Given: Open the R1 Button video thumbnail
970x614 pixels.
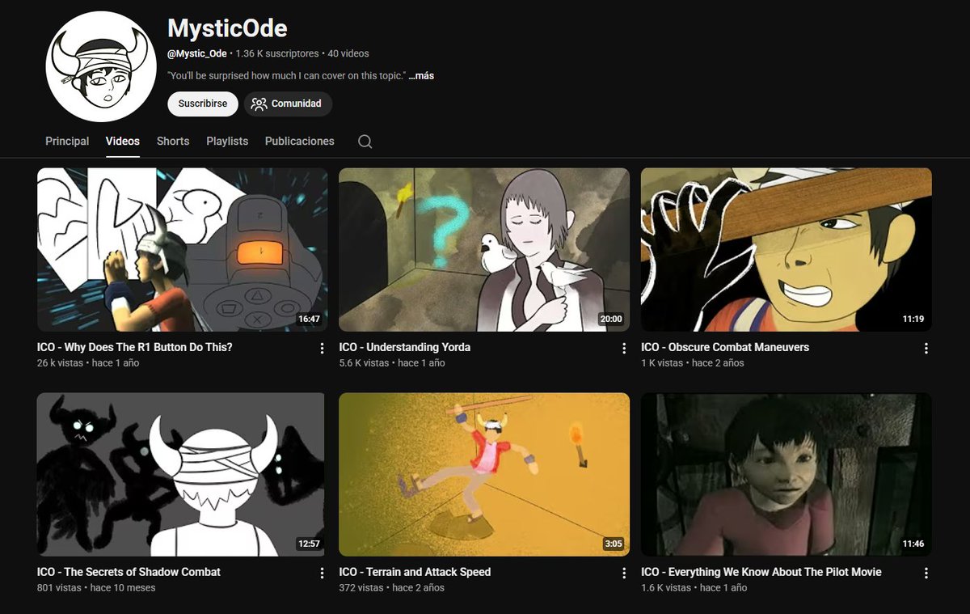Looking at the screenshot, I should pyautogui.click(x=183, y=250).
